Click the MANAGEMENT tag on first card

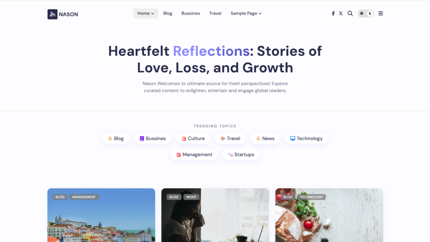click(x=84, y=197)
